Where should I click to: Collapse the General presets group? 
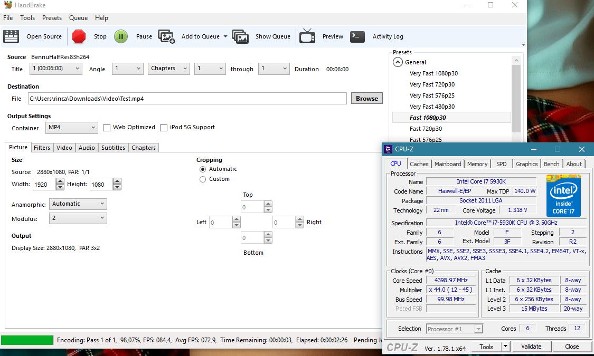pyautogui.click(x=398, y=62)
